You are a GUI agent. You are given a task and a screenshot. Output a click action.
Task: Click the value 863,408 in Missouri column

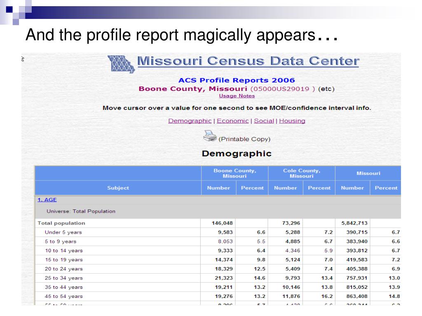click(357, 296)
